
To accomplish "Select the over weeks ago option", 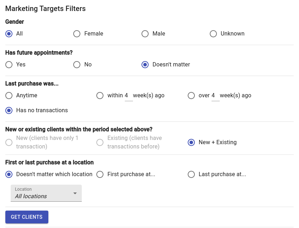I will click(191, 96).
